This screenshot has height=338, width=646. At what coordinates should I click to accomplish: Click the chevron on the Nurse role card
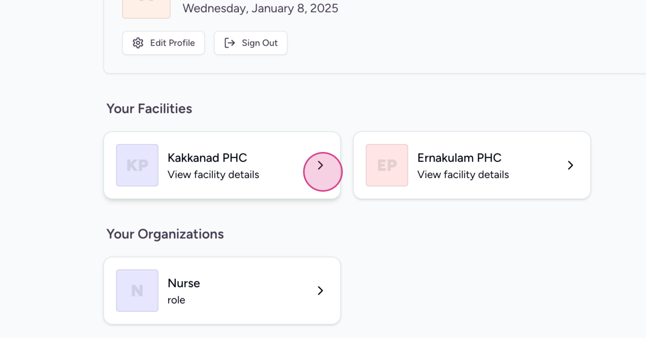point(320,291)
